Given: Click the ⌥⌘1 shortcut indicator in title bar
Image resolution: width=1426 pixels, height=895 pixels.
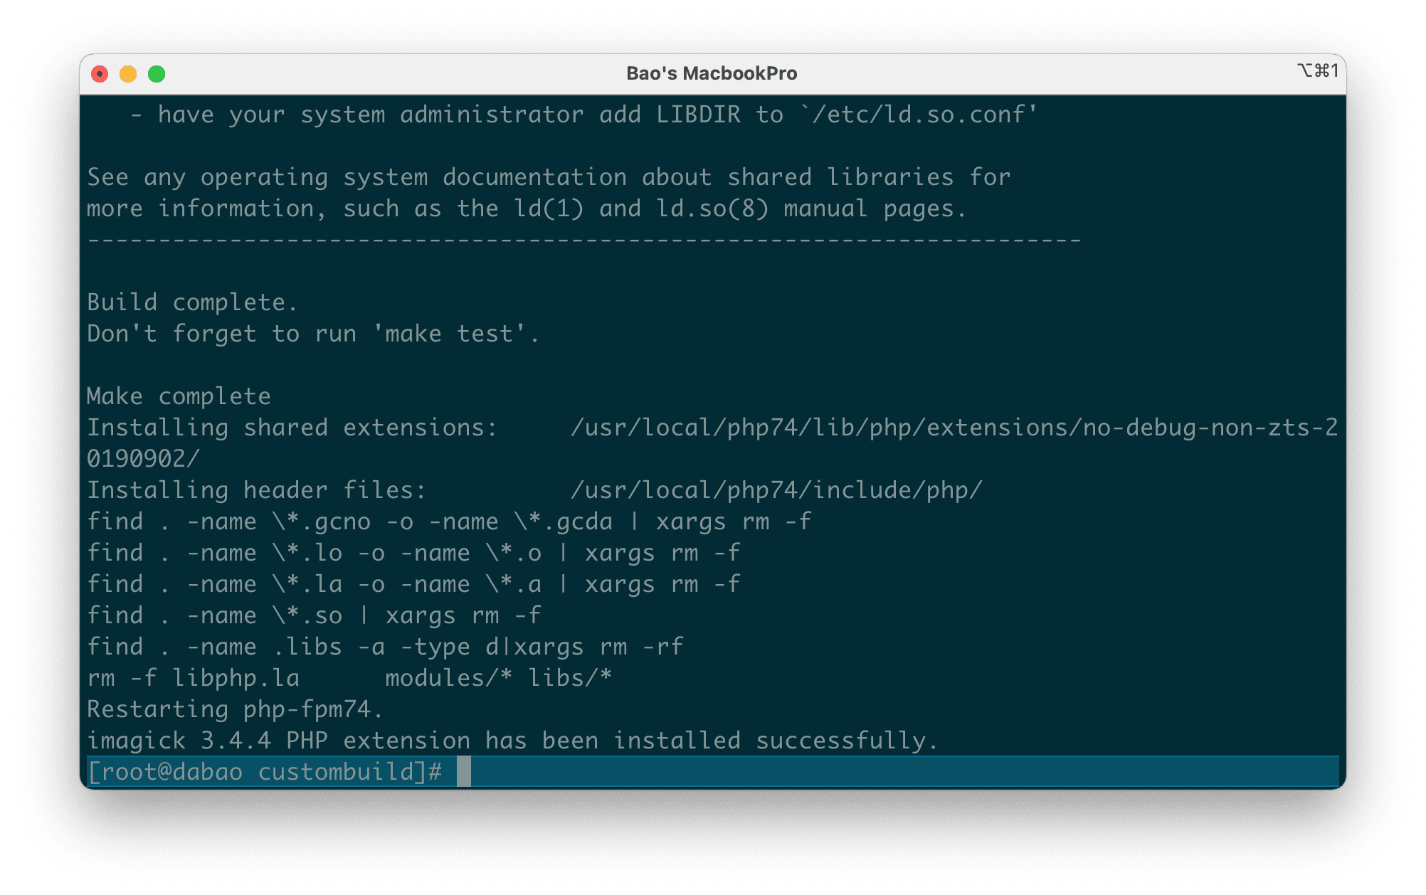Looking at the screenshot, I should click(x=1317, y=70).
